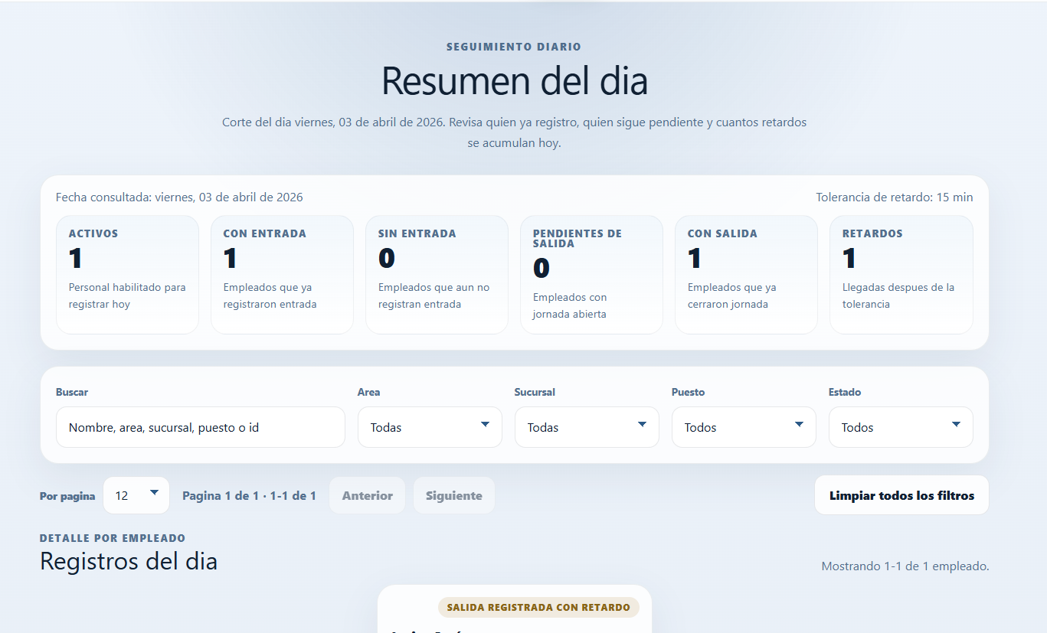Click the RETARDOS metric card
1047x633 pixels.
[901, 274]
